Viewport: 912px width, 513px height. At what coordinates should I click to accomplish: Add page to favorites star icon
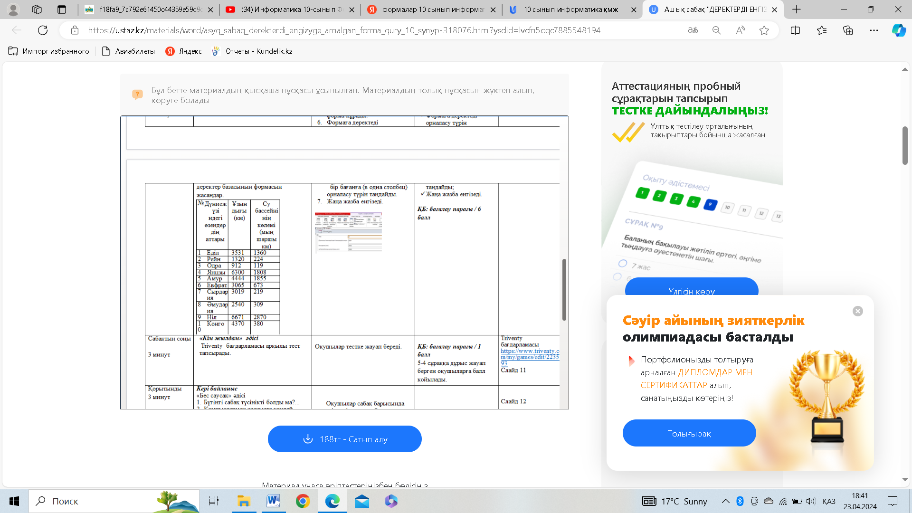(x=764, y=30)
